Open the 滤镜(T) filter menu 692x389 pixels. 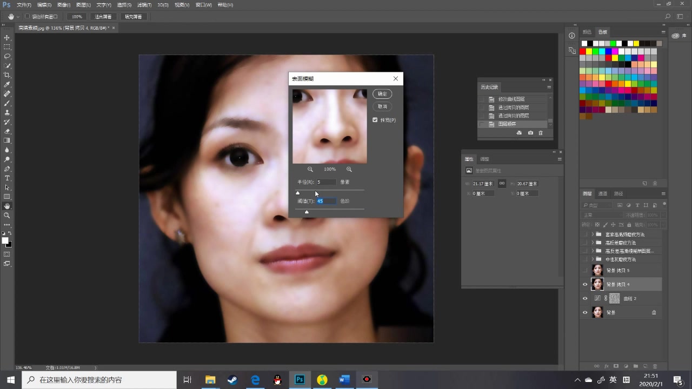[144, 5]
